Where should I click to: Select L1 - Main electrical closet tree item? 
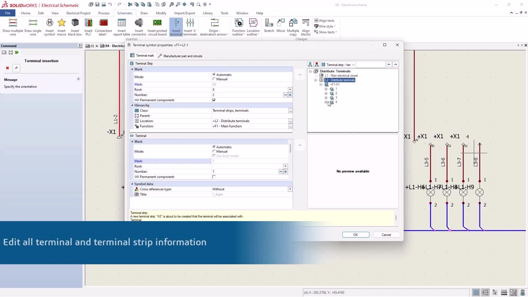[341, 76]
